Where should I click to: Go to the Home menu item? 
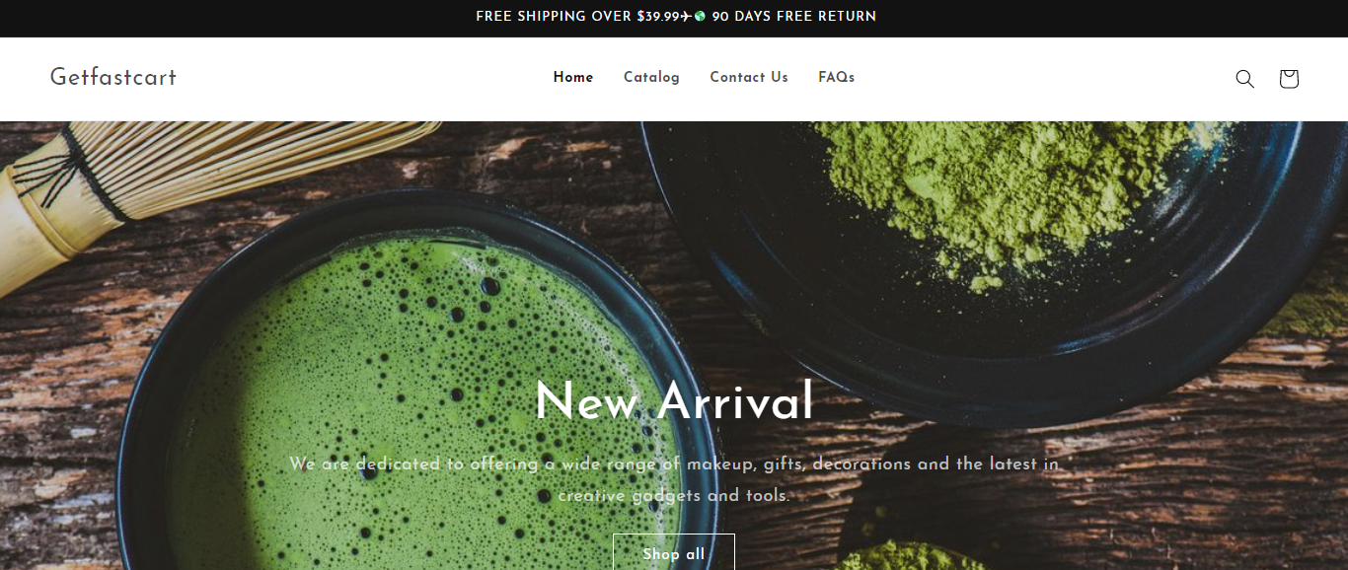(x=573, y=77)
